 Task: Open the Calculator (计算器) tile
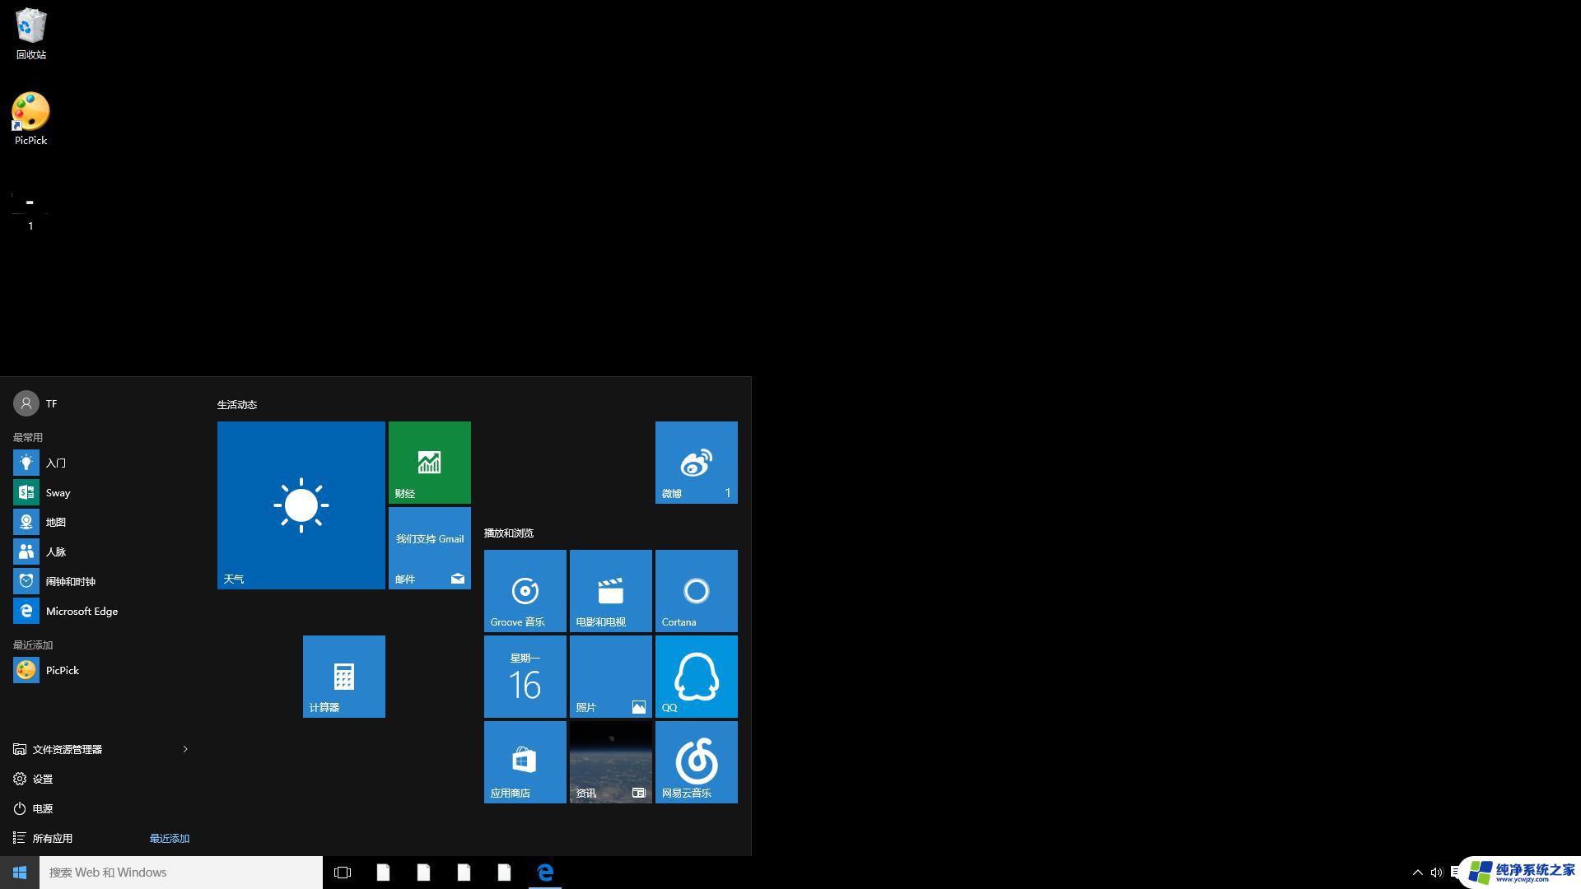click(x=343, y=676)
